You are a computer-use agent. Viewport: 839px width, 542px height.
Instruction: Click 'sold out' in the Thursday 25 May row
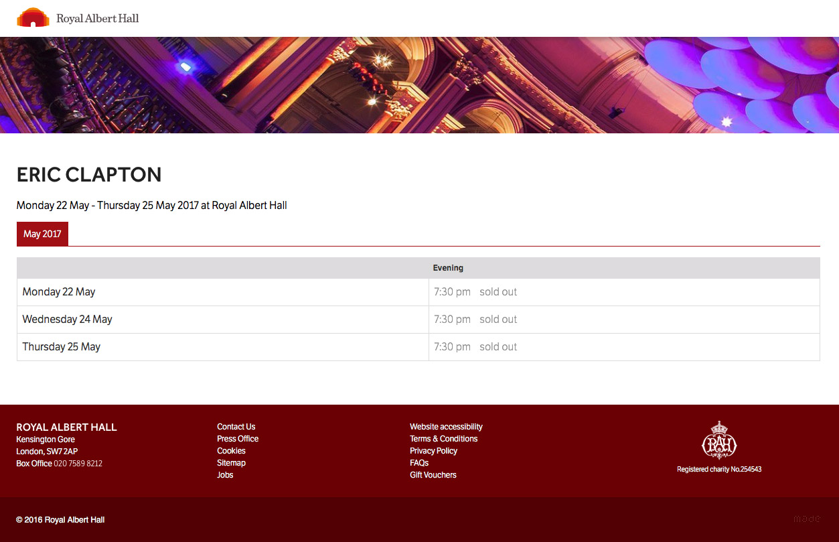pyautogui.click(x=498, y=347)
